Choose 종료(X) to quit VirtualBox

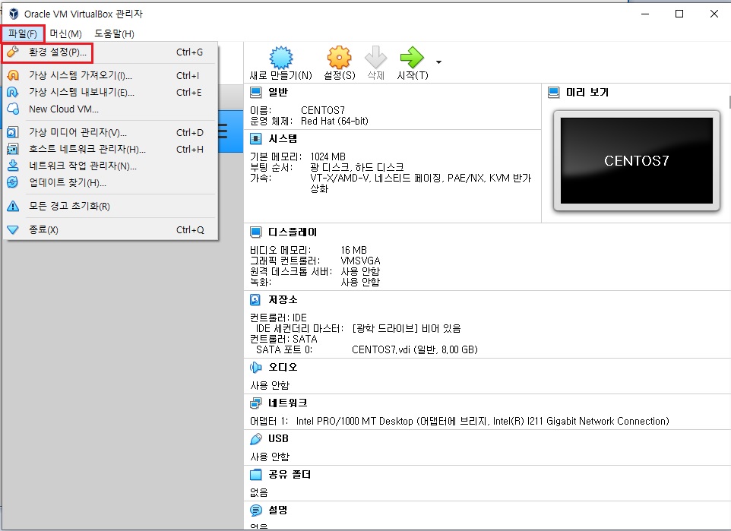point(110,229)
